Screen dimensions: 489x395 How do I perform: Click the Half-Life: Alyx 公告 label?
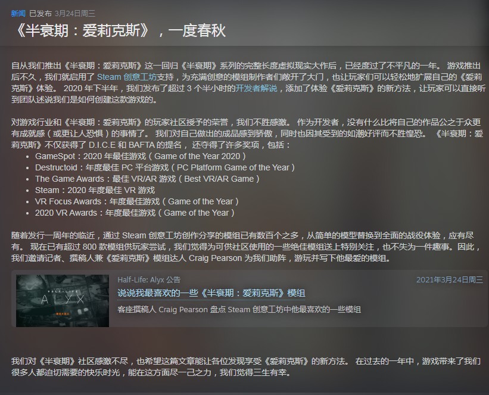click(149, 279)
